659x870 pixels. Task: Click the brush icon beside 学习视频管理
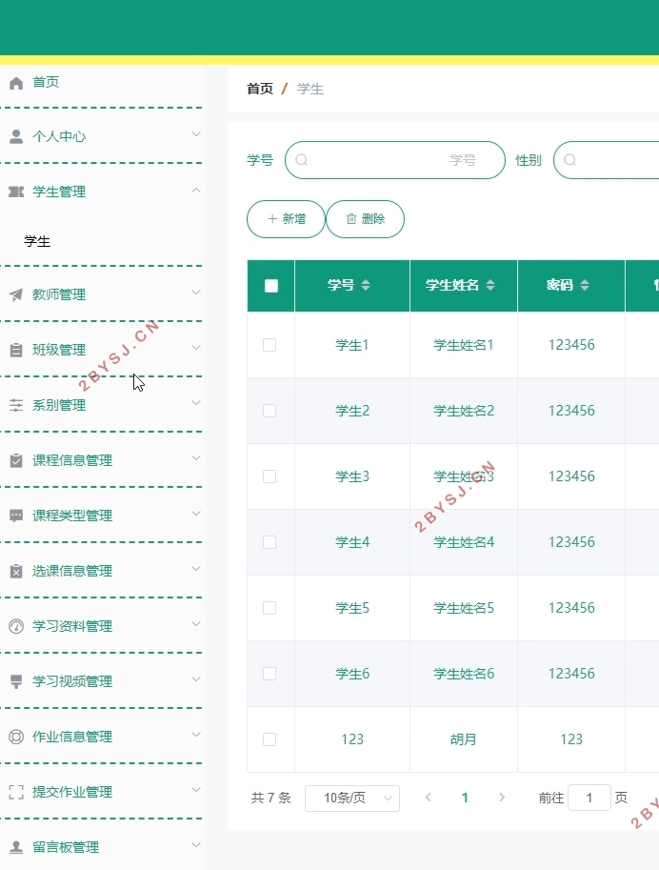click(16, 681)
